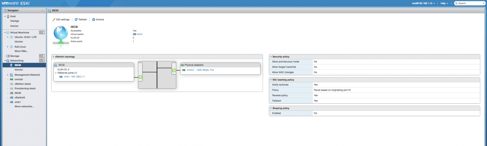Click the Host server icon
The width and height of the screenshot is (487, 146).
click(x=8, y=16)
